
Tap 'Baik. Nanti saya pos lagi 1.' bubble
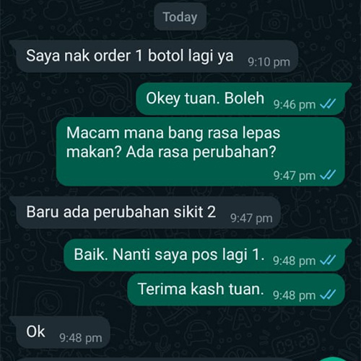click(207, 255)
